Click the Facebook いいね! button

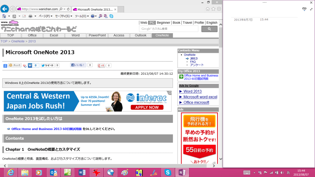(78, 65)
